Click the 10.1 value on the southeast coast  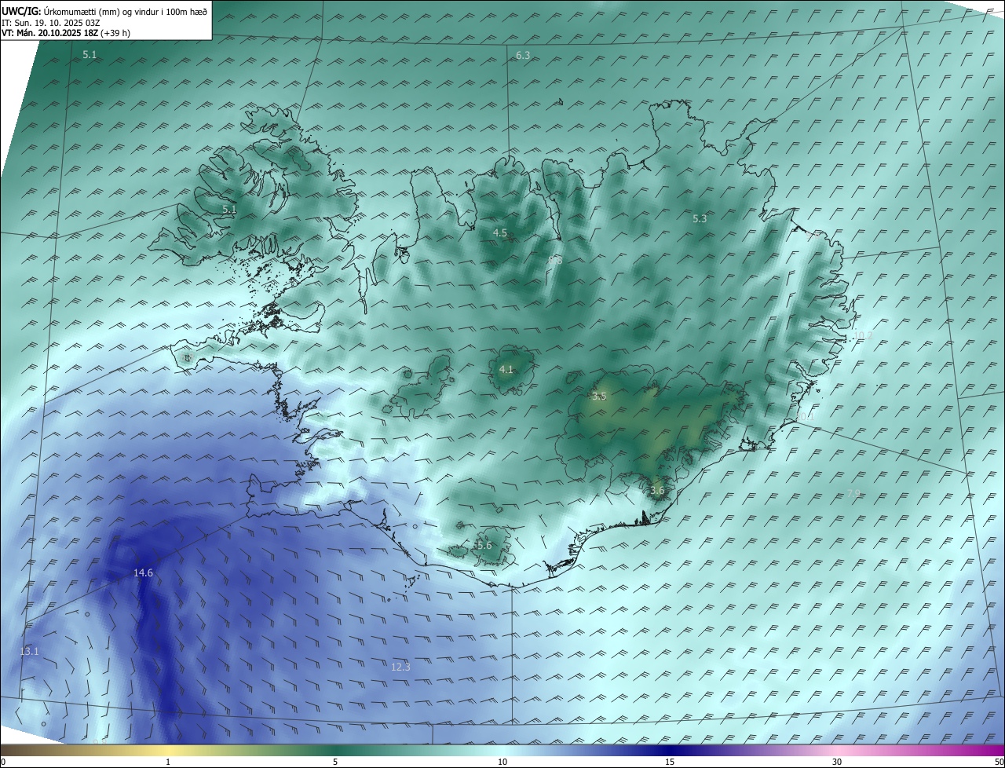tap(806, 416)
